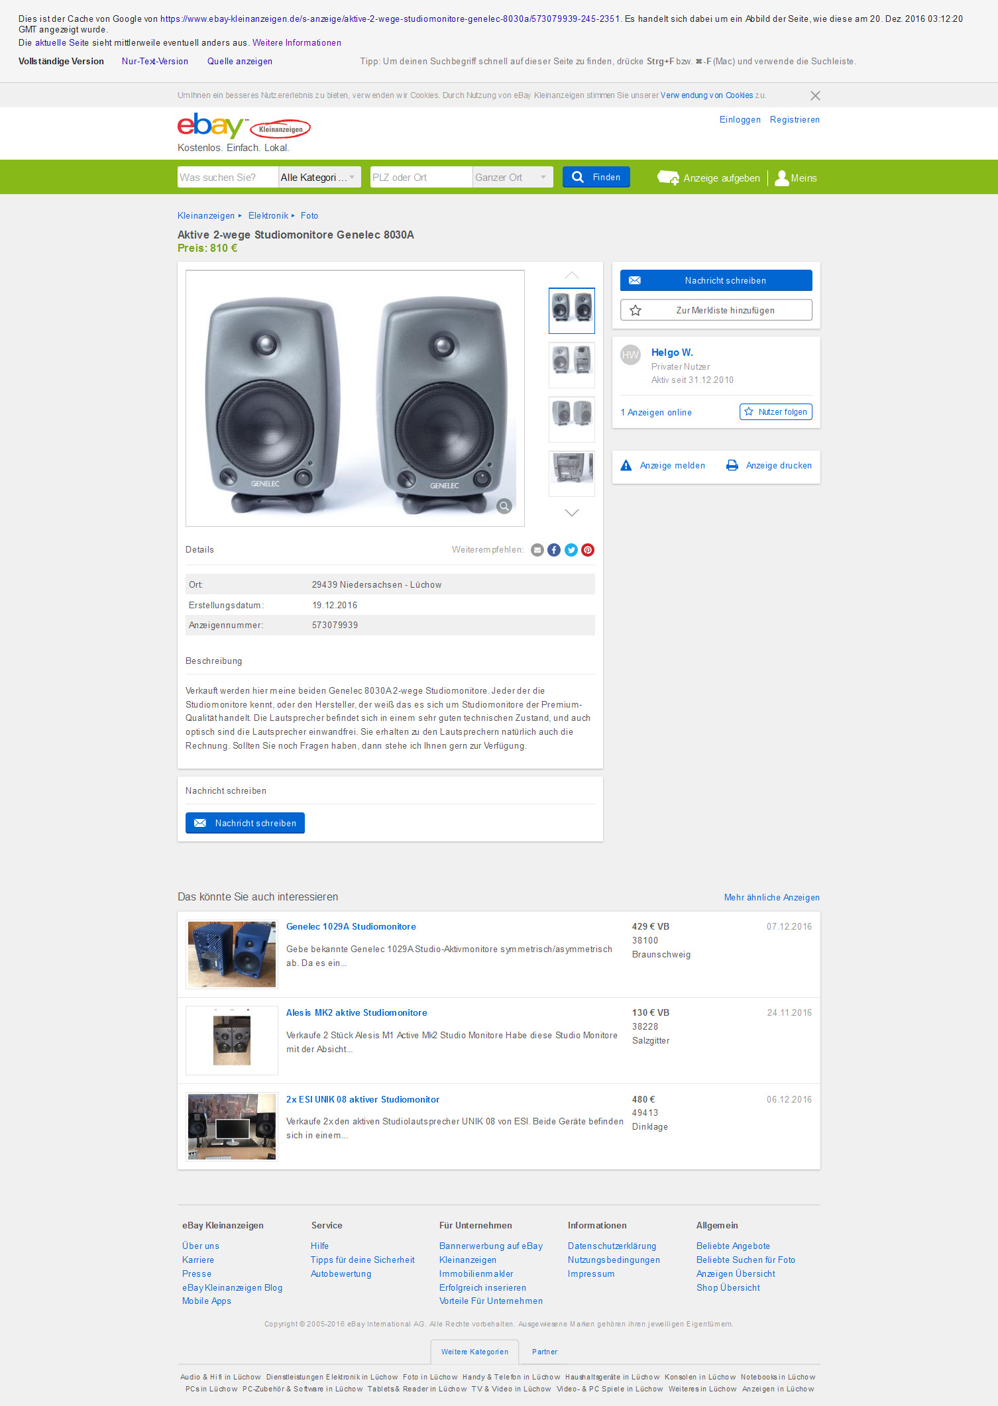Switch to Weitere Kategorien tab
Viewport: 998px width, 1406px height.
coord(474,1352)
